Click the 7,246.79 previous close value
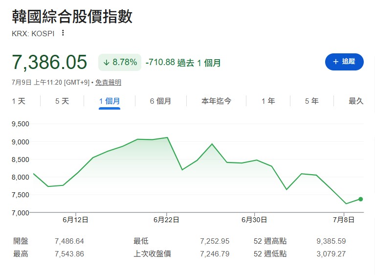Viewport: 375px width, 276px height. coord(215,254)
